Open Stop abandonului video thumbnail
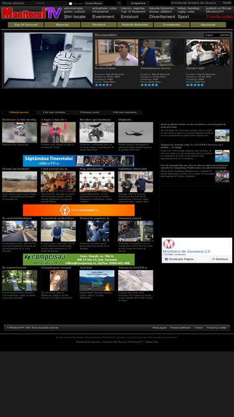 97,182
